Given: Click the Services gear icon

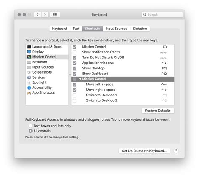Looking at the screenshot, I should click(29, 77).
